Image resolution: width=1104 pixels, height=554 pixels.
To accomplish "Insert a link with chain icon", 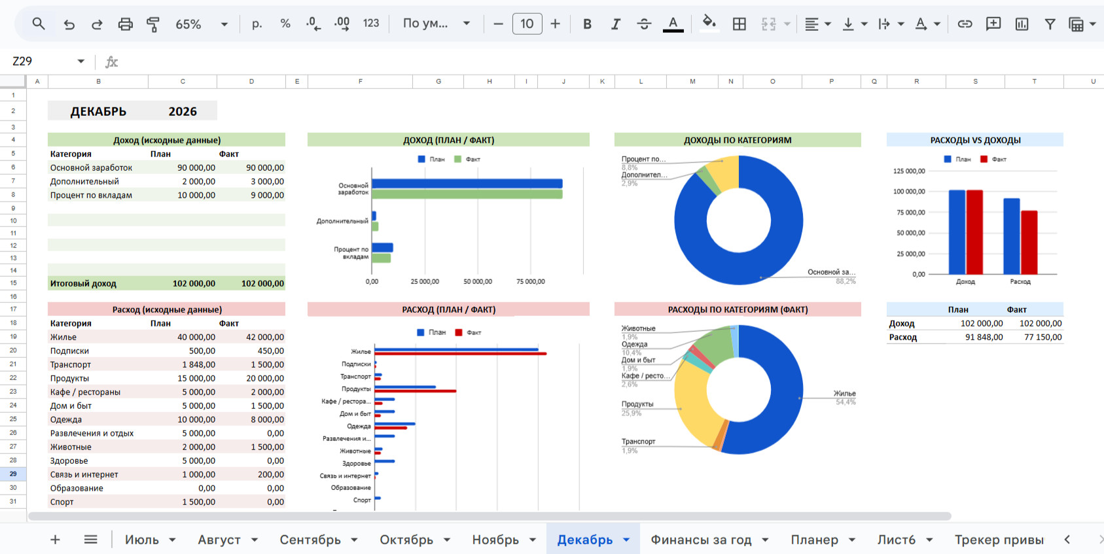I will [x=965, y=24].
